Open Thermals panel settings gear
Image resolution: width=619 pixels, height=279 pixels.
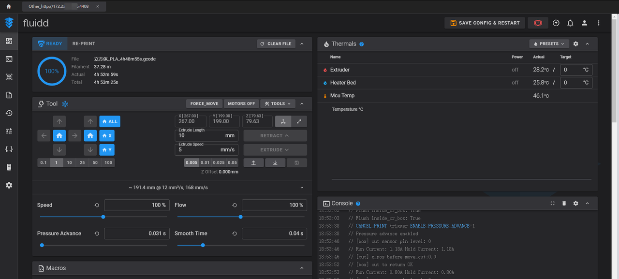(x=575, y=44)
